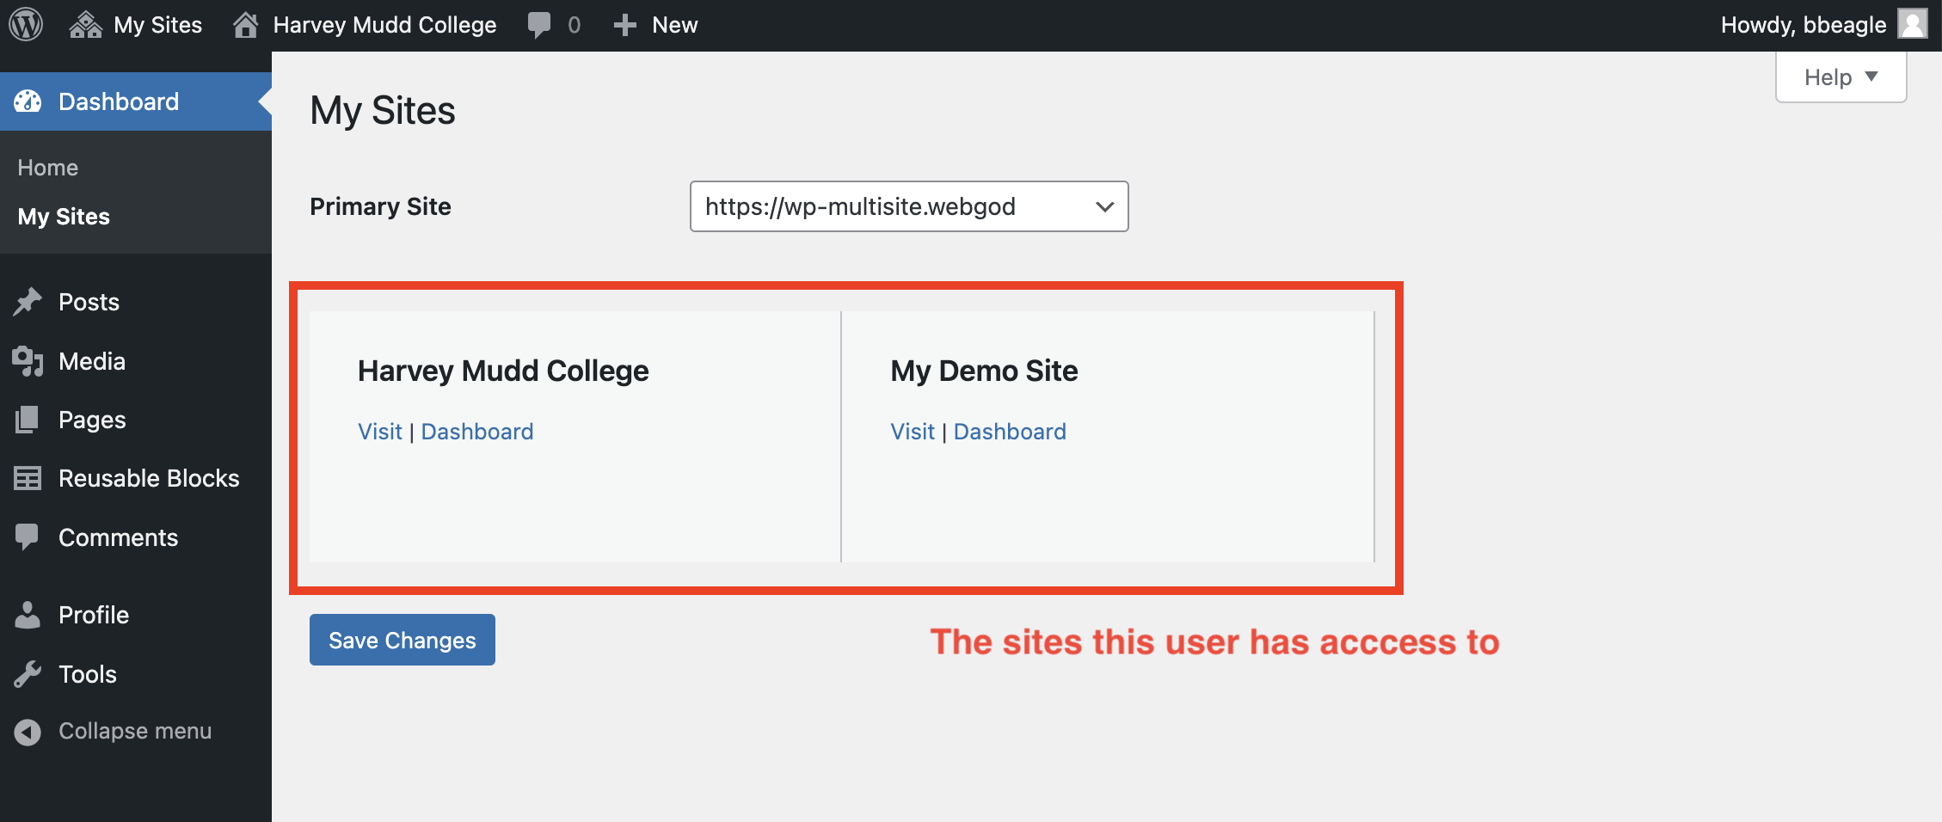This screenshot has width=1942, height=822.
Task: Go to the Home submenu item
Action: tap(48, 168)
